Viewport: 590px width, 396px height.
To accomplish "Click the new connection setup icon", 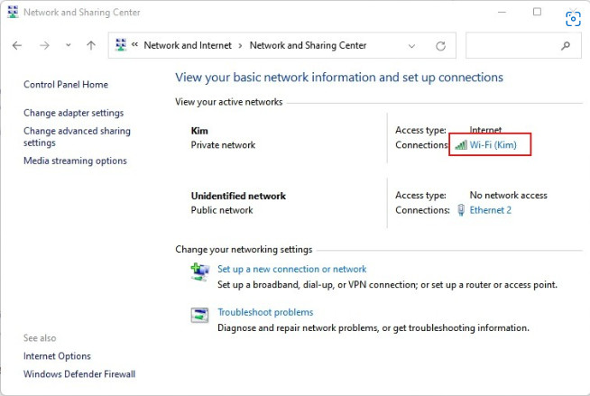I will point(199,272).
